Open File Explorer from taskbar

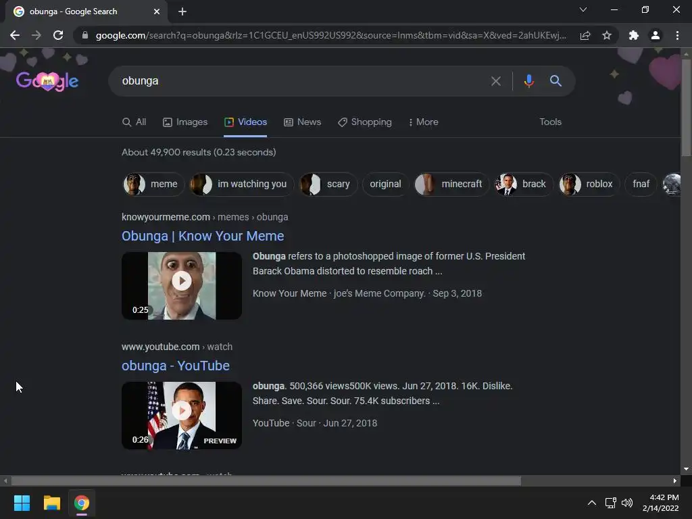[x=51, y=503]
